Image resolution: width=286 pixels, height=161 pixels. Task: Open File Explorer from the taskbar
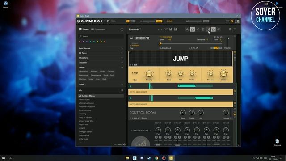[x=127, y=158]
